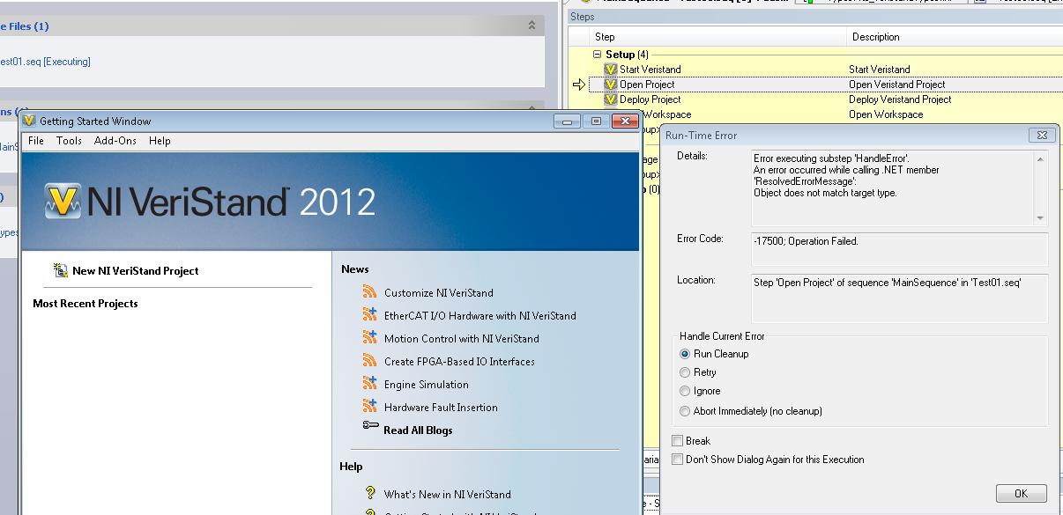Click the Most Recent Projects heading
Screen dimensions: 1063x515
coord(85,304)
